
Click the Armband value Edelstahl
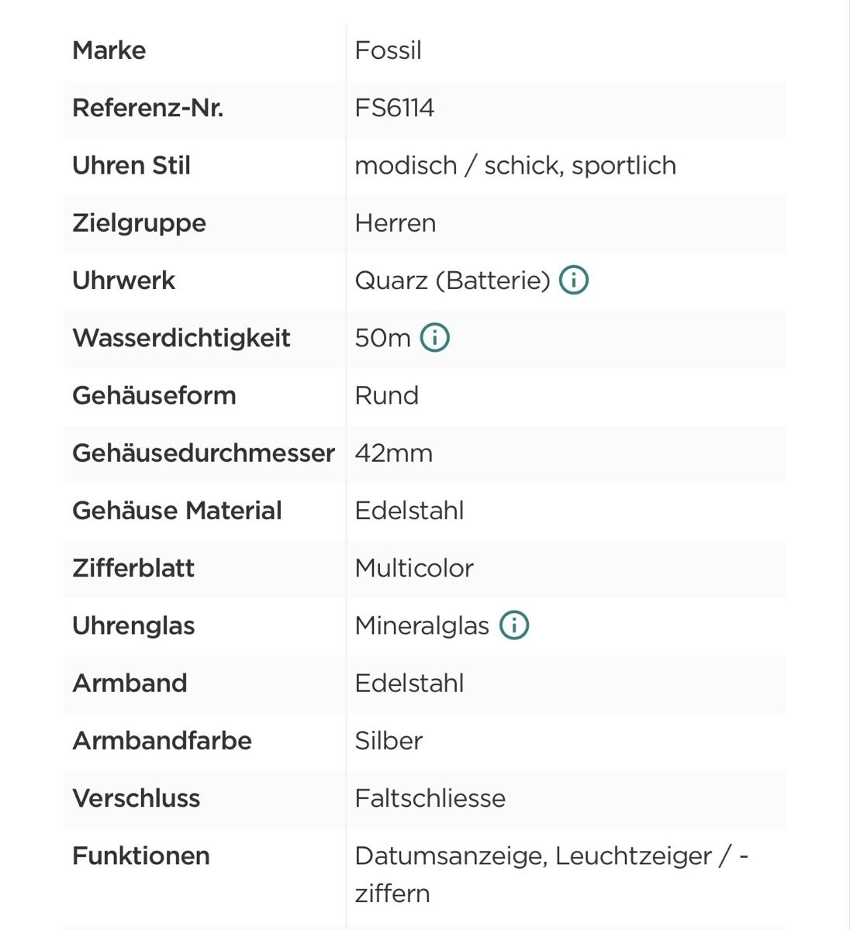point(409,683)
